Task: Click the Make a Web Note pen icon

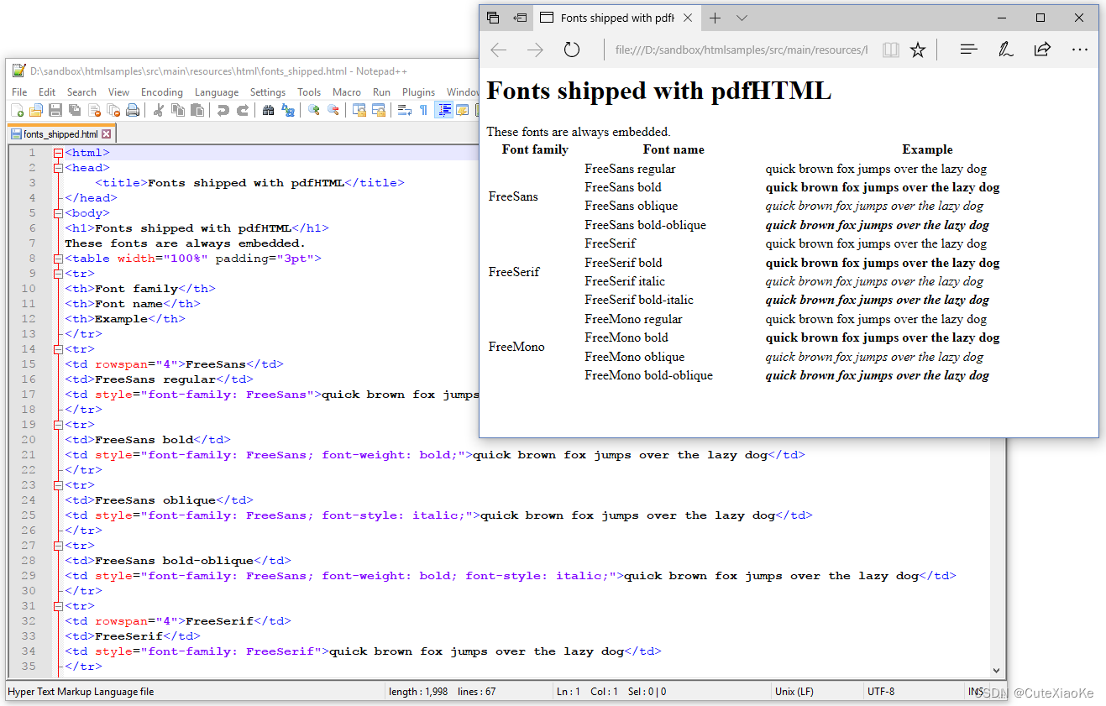Action: point(1005,50)
